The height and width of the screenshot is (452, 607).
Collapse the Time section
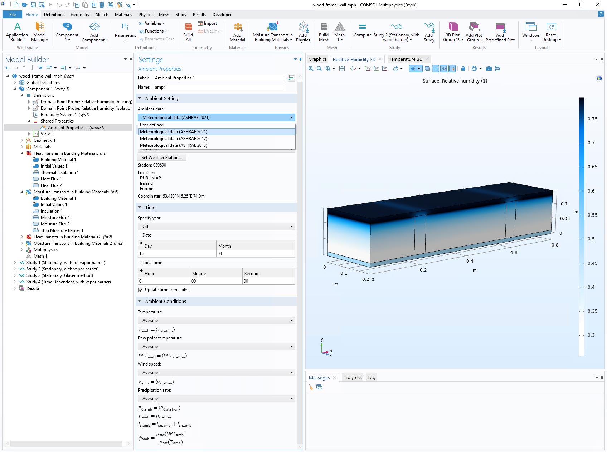(x=140, y=207)
